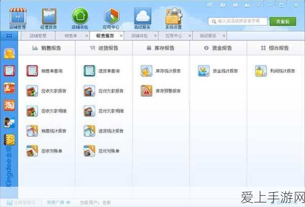Open 应收欠款明细

click(x=46, y=111)
